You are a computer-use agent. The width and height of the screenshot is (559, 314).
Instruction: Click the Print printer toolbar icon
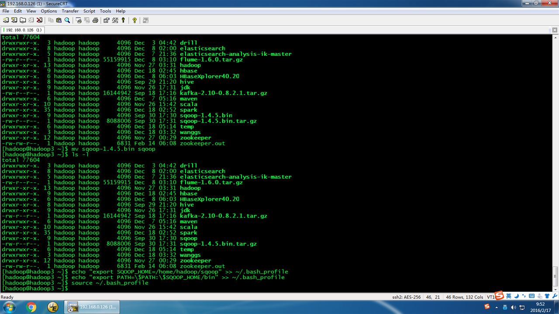tap(95, 20)
